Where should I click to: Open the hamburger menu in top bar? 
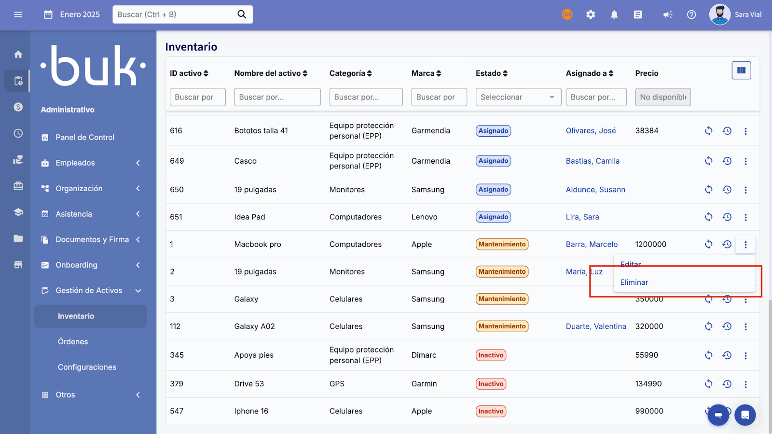[x=18, y=14]
